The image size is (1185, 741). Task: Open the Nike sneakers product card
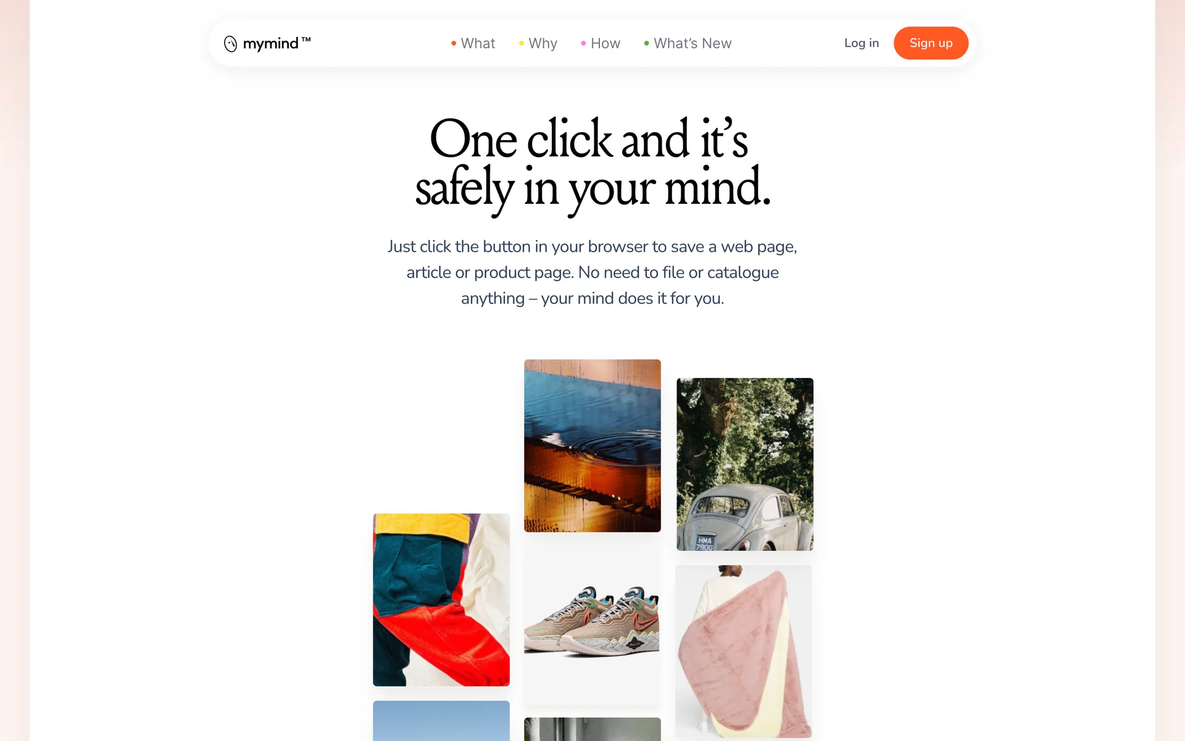[x=592, y=625]
